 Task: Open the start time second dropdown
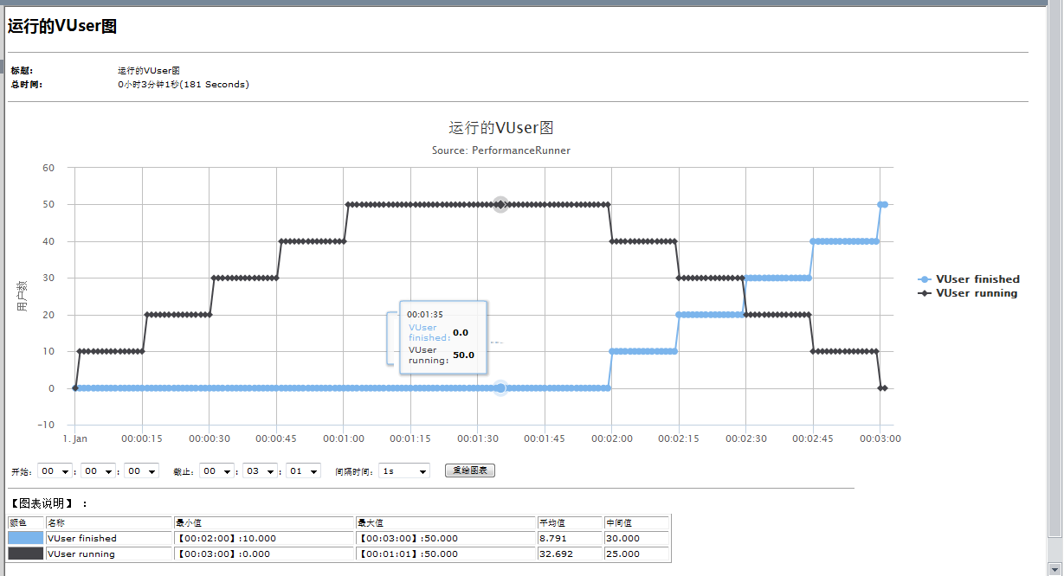(x=141, y=471)
